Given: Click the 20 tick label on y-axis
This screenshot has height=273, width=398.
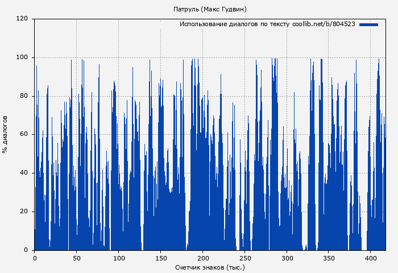Looking at the screenshot, I should pyautogui.click(x=24, y=212).
